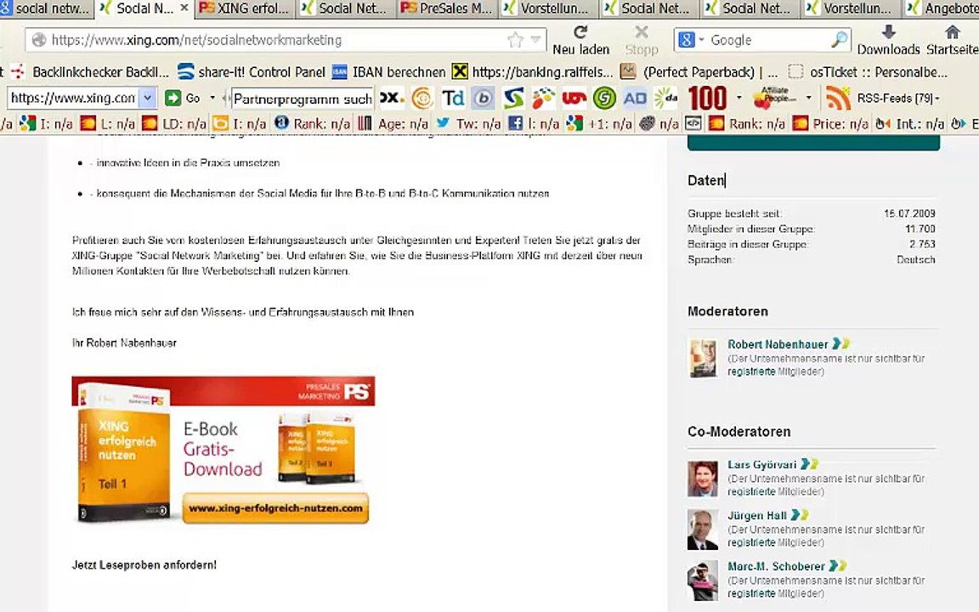This screenshot has width=979, height=612.
Task: Open Jürgen Hall's profile link
Action: click(x=756, y=515)
